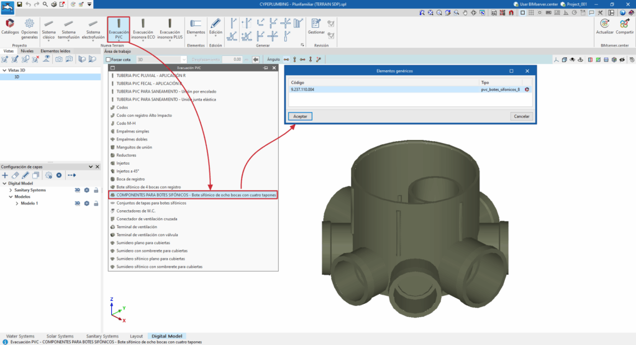The image size is (636, 345).
Task: Click the Aceptar button
Action: (x=300, y=116)
